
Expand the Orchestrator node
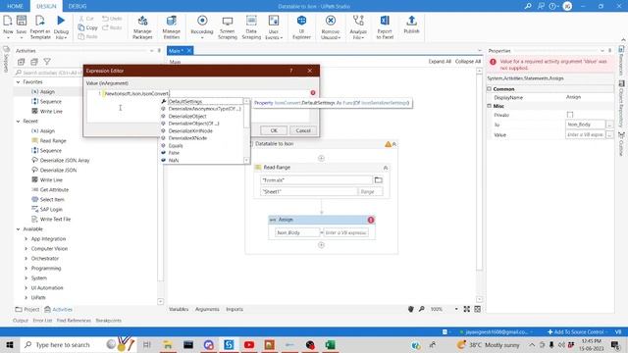pos(26,259)
